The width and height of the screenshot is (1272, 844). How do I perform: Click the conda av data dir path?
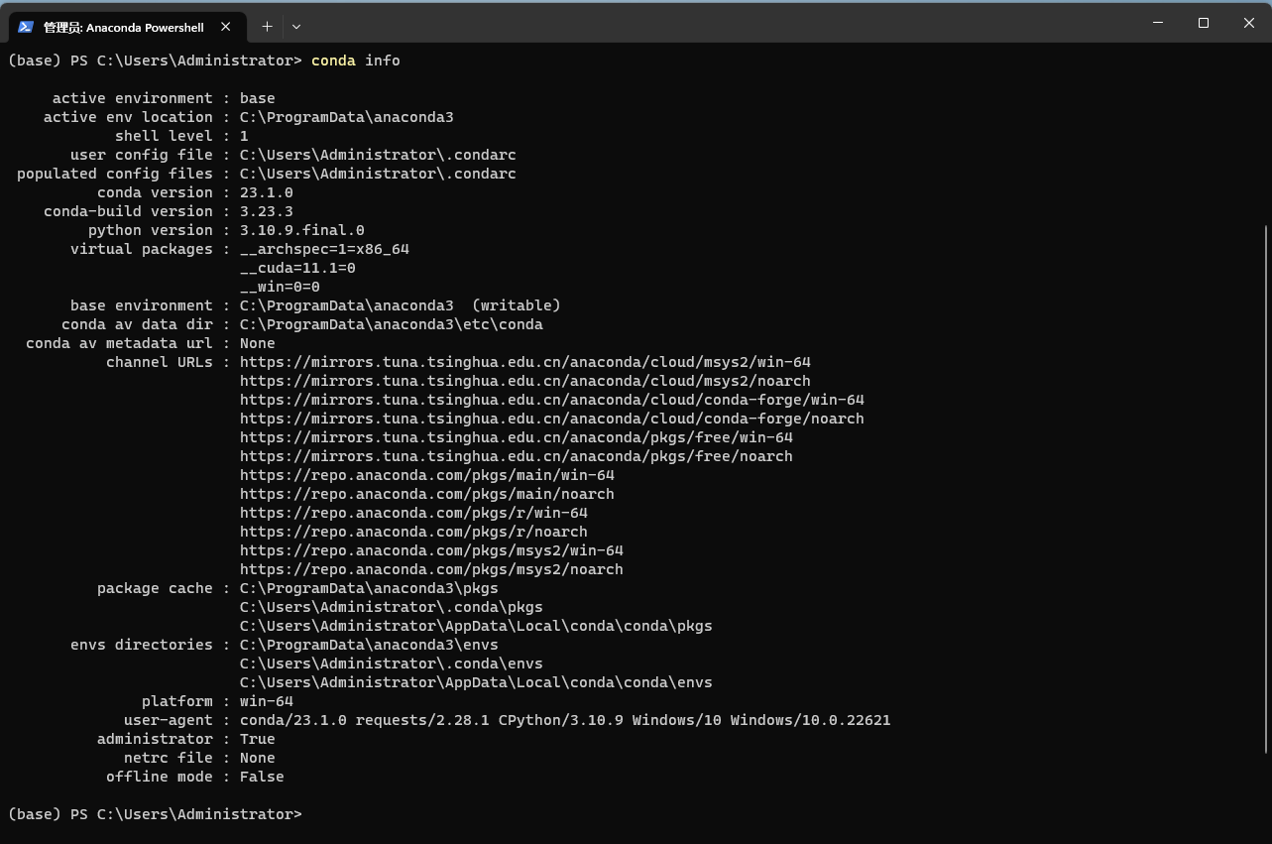tap(392, 324)
